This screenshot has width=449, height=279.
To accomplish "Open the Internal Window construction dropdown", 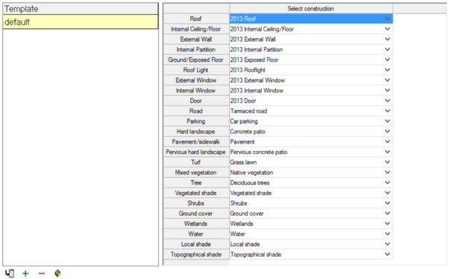I will click(387, 91).
